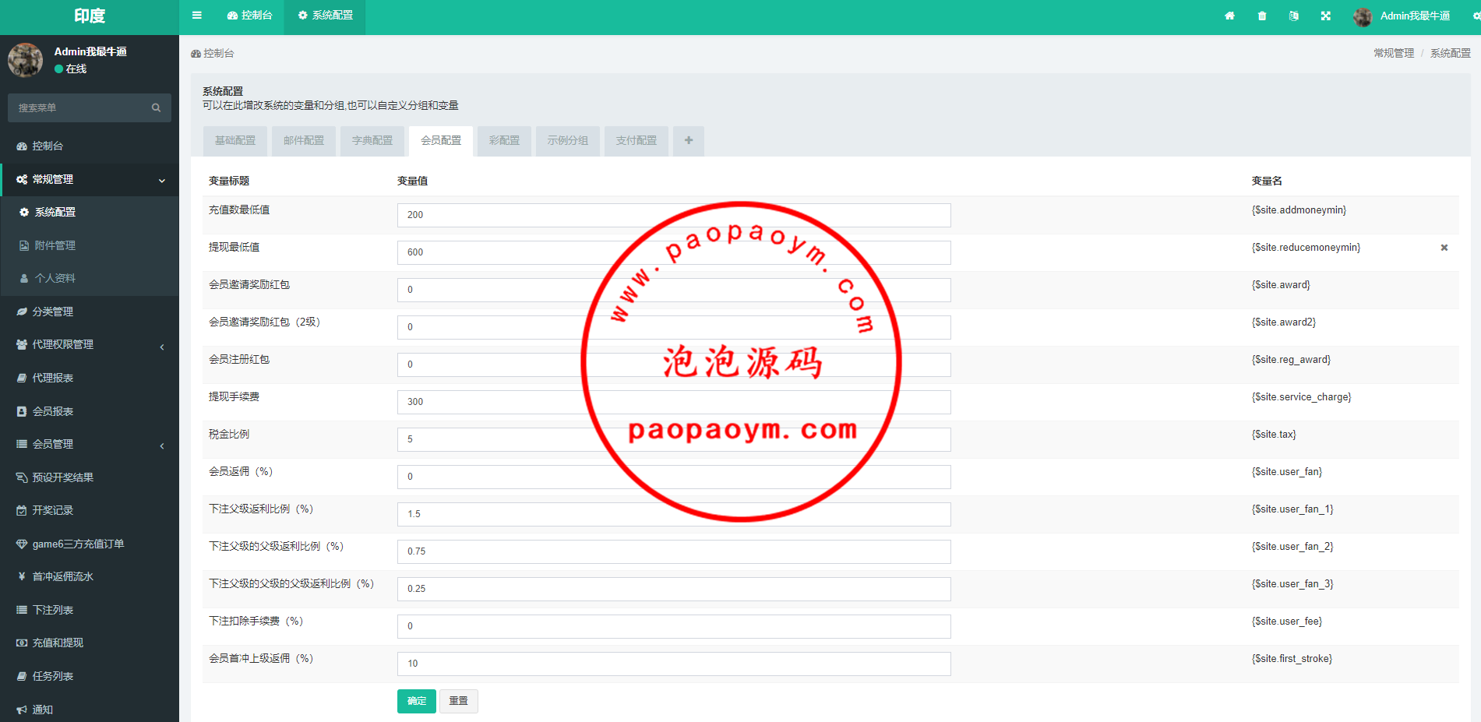
Task: Edit the 充值数最低值 input field
Action: [674, 215]
